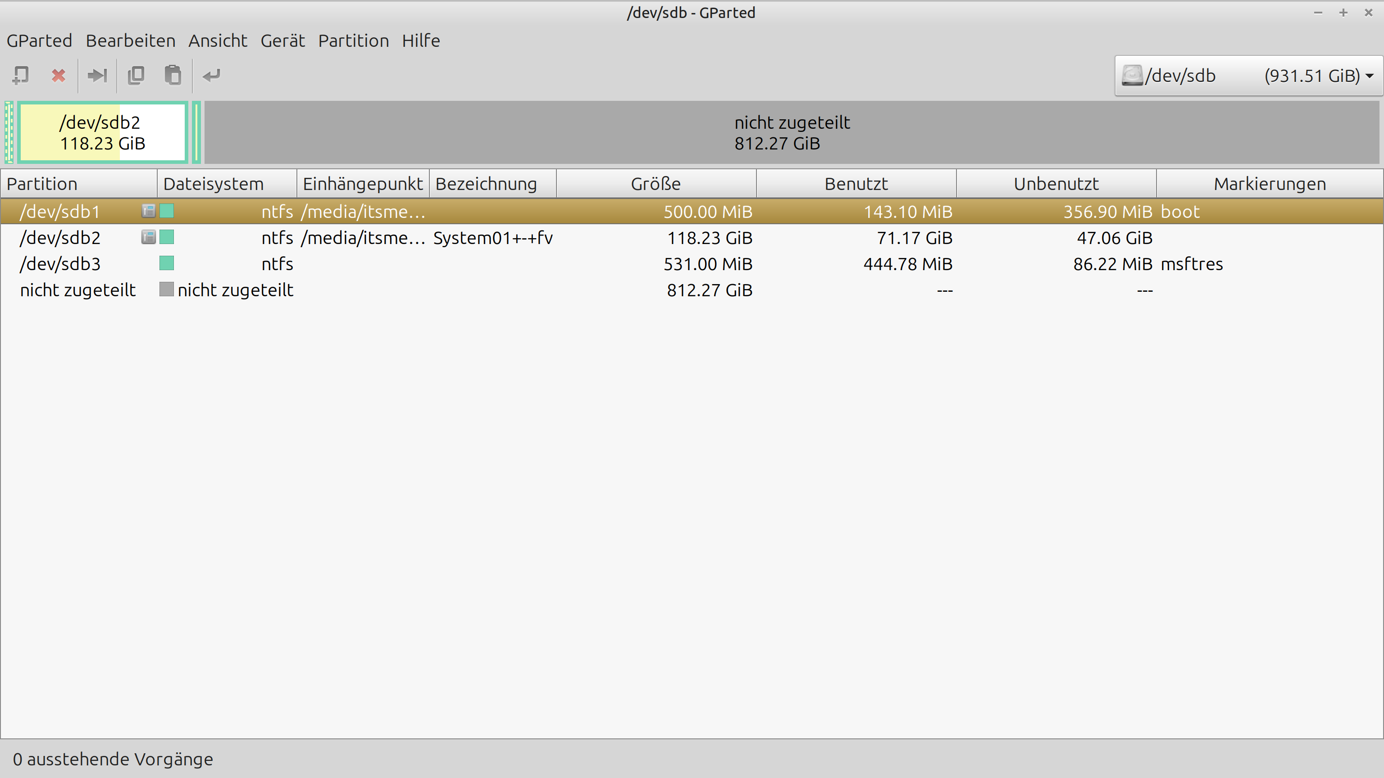
Task: Click the green ntfs color swatch of /dev/sdb3
Action: pyautogui.click(x=167, y=264)
